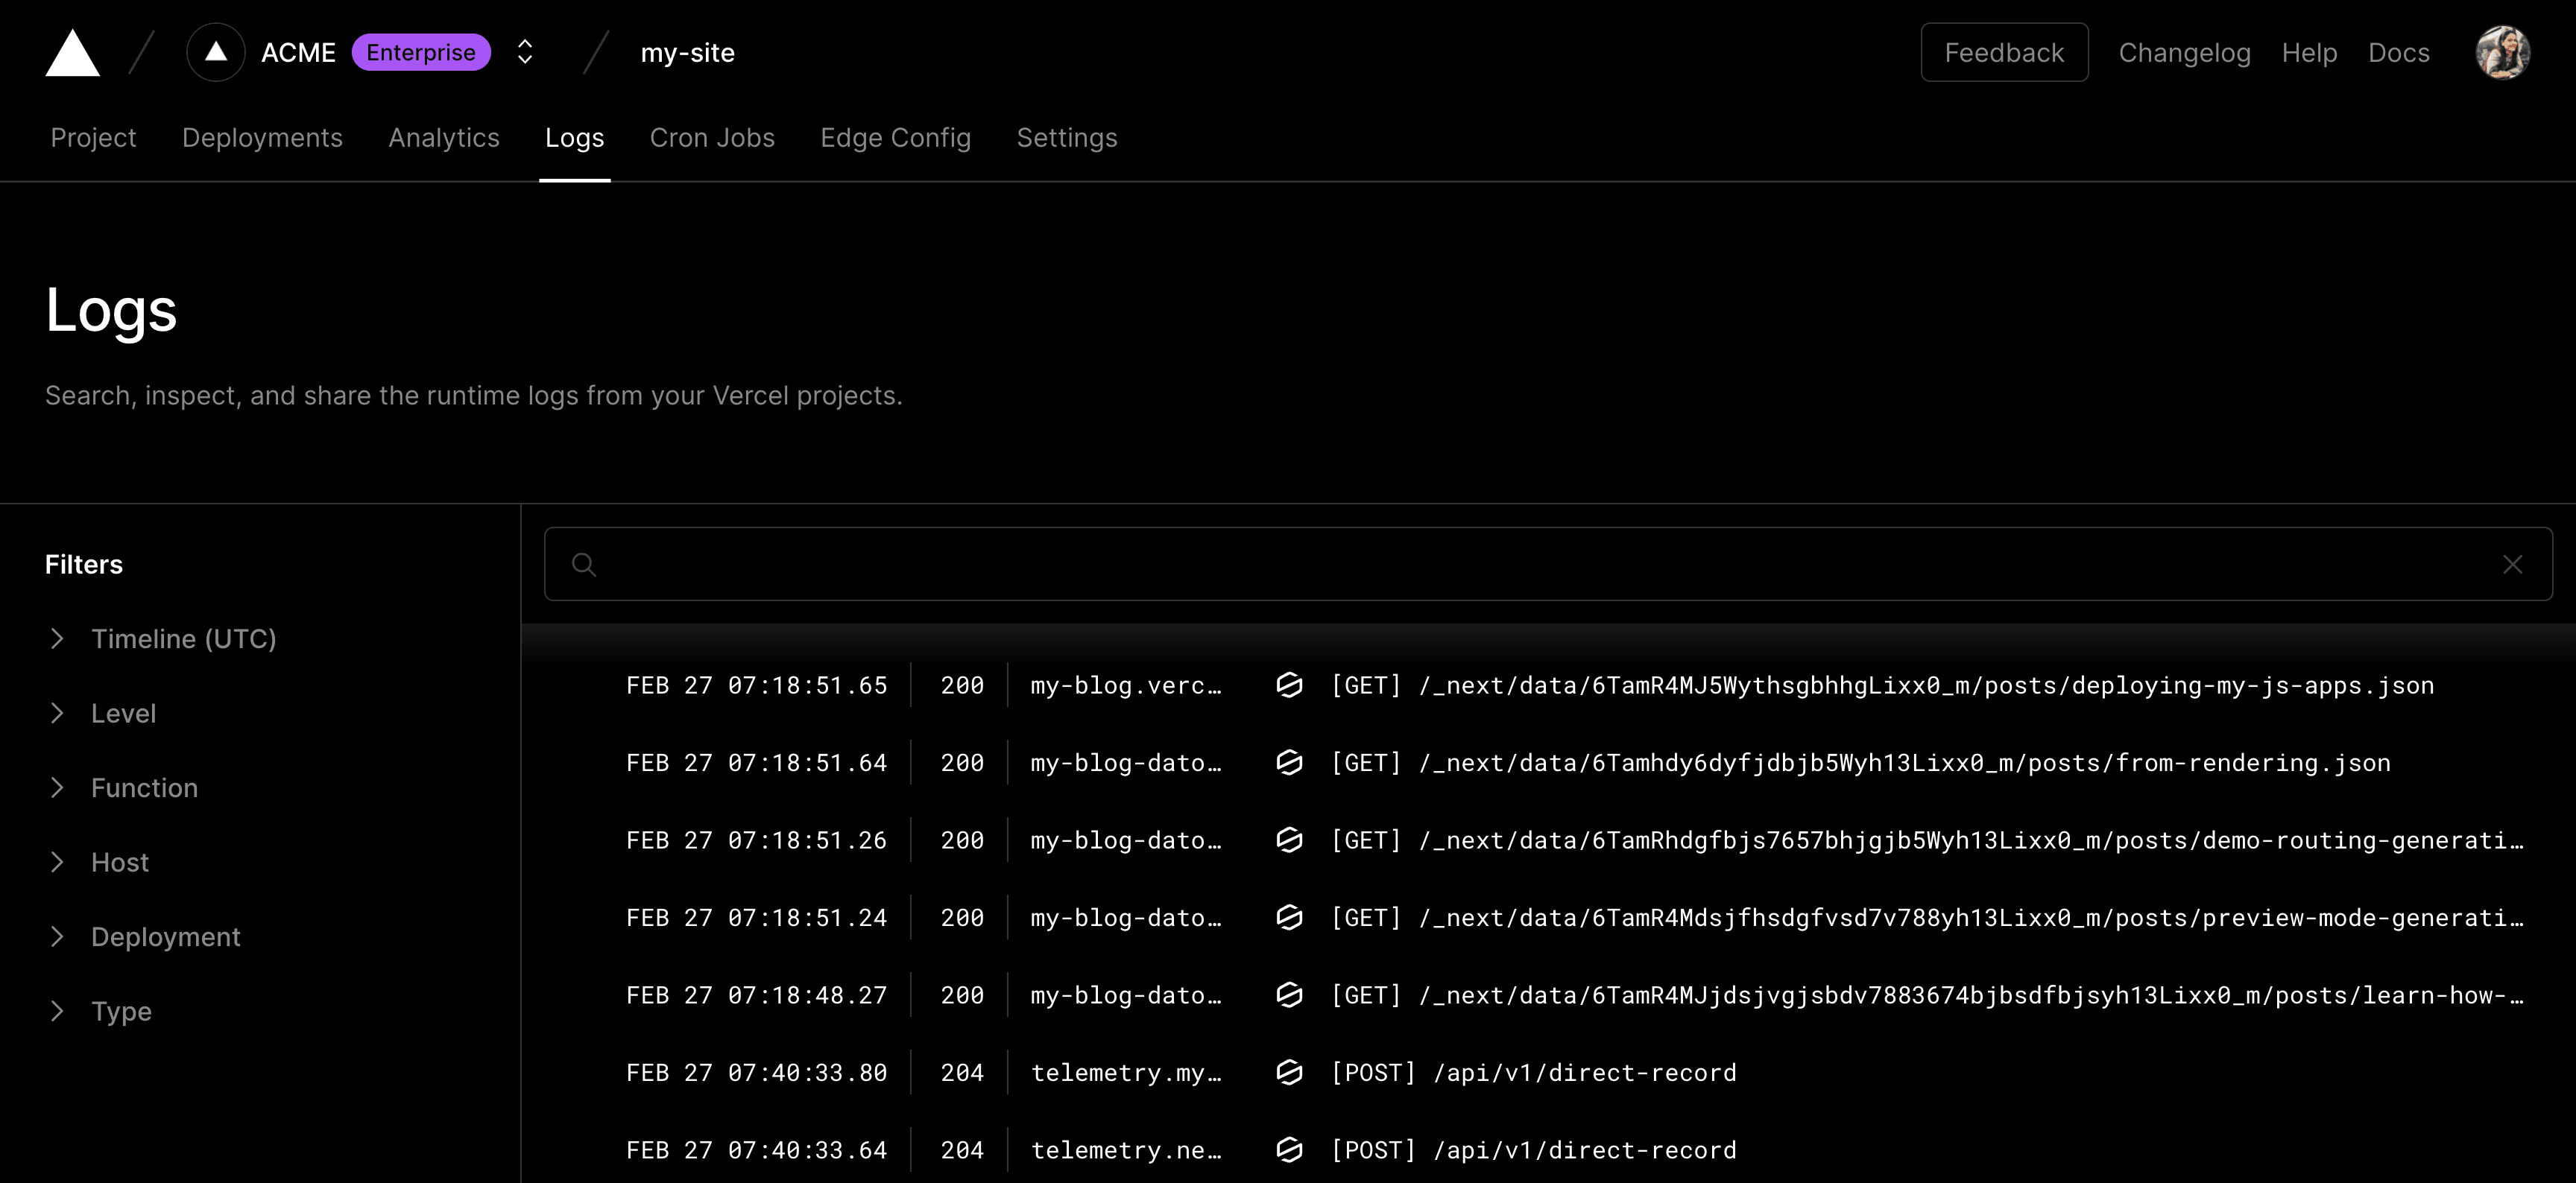Click the my-site breadcrumb link
Screen dimensions: 2576x1183
(687, 52)
